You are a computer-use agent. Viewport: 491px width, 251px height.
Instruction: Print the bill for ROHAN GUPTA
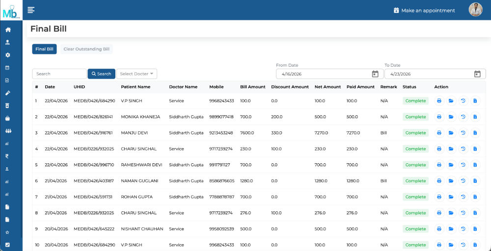[x=439, y=197]
